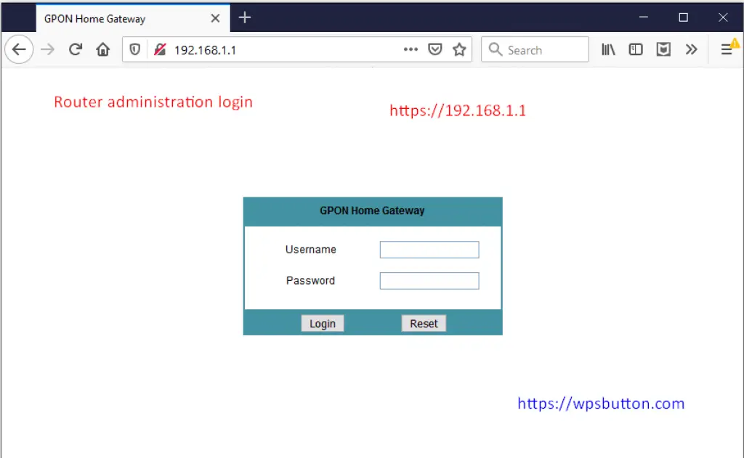Focus the Username input field
Image resolution: width=744 pixels, height=458 pixels.
[429, 250]
